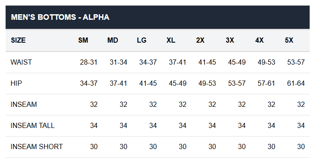Click the HIP row label
The height and width of the screenshot is (165, 320).
click(16, 83)
